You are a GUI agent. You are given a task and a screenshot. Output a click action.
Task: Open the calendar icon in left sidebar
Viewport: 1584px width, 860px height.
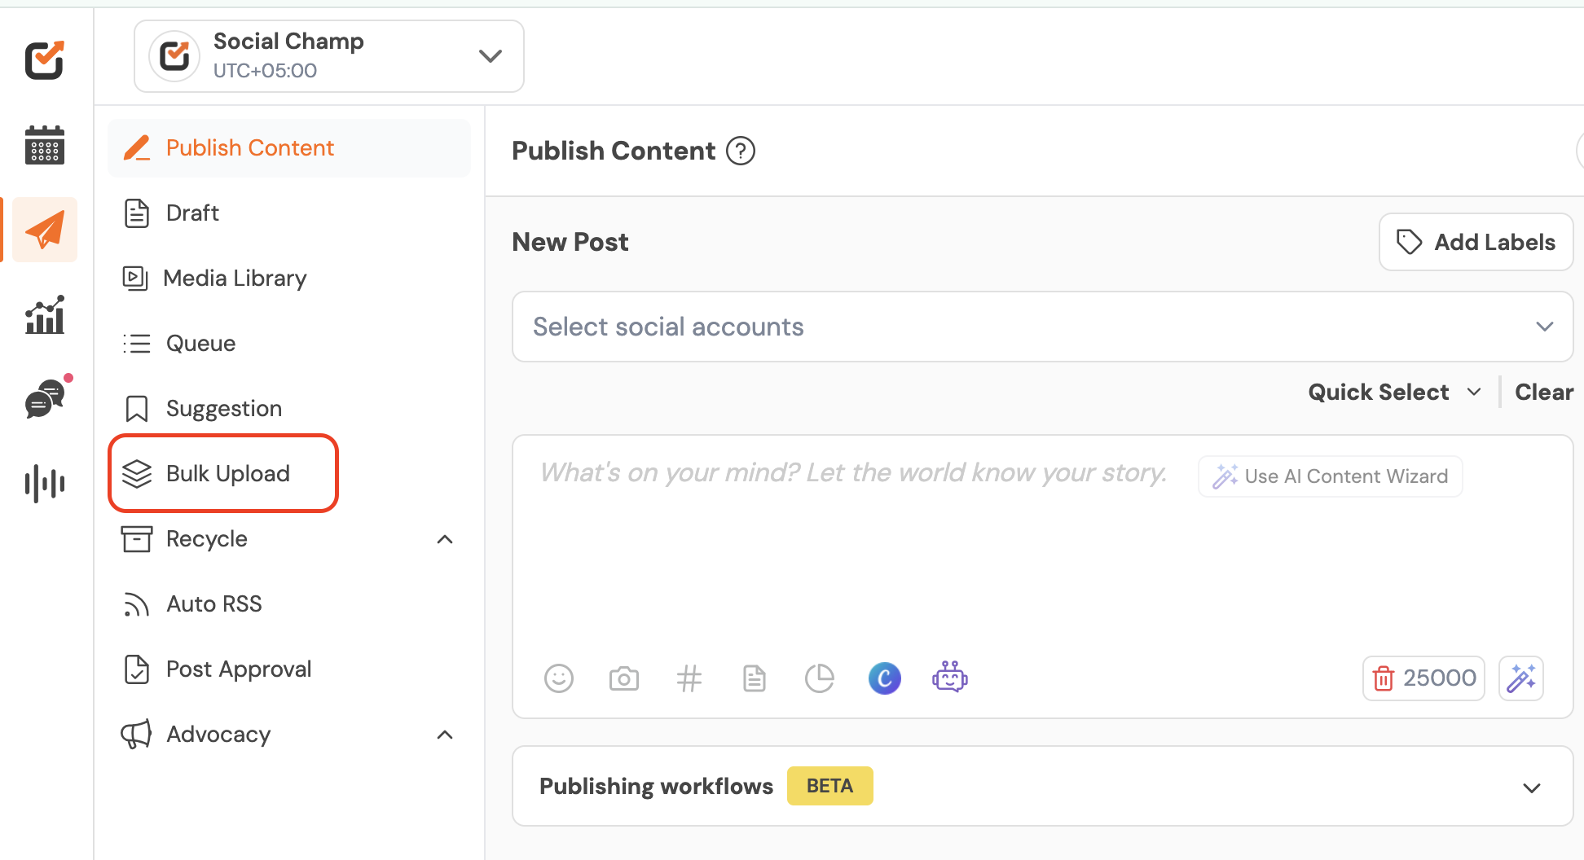click(x=45, y=145)
